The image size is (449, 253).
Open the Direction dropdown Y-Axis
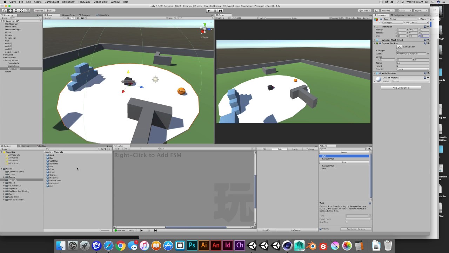(x=413, y=69)
